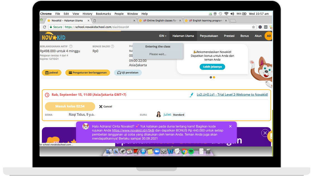Open Bonus nav item
313x176 pixels.
click(245, 36)
